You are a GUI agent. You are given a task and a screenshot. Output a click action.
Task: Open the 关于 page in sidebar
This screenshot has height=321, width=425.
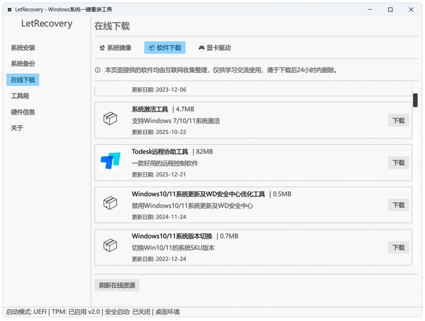(17, 128)
